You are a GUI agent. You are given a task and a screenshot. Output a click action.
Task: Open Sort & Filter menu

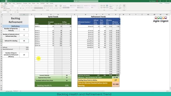tap(117, 6)
